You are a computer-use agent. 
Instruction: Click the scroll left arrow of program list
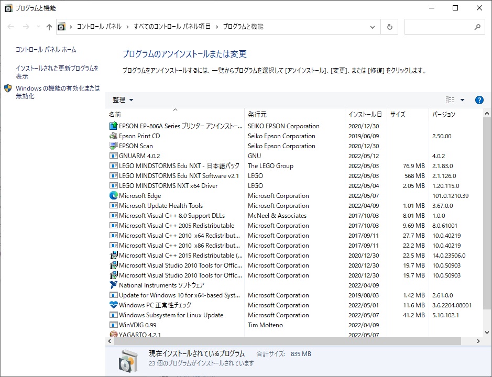(110, 341)
